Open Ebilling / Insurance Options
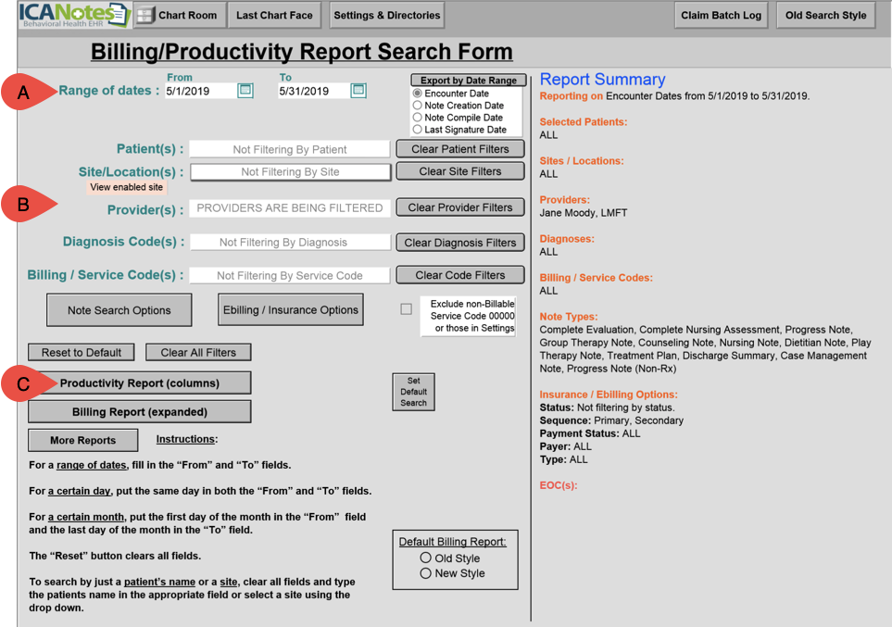The width and height of the screenshot is (892, 627). click(x=291, y=309)
